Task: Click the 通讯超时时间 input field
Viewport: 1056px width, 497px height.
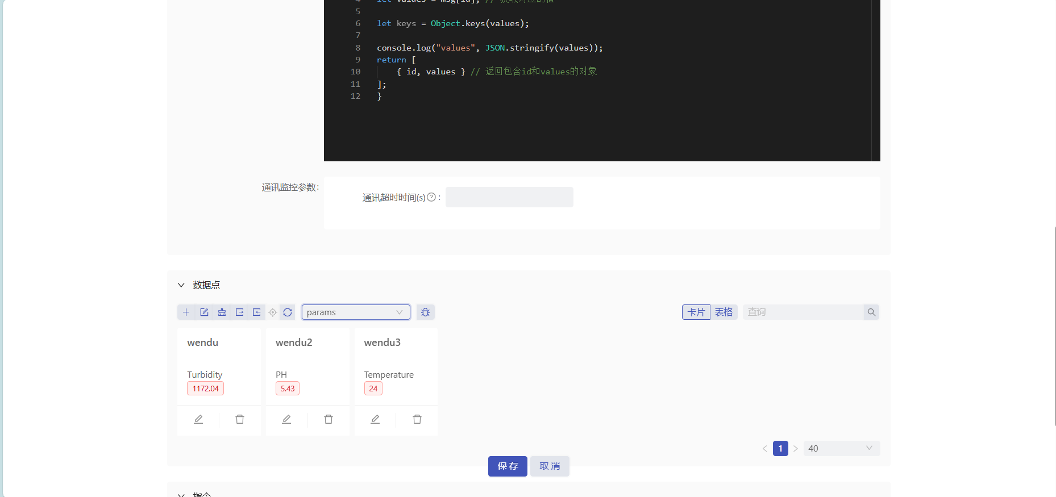Action: 509,197
